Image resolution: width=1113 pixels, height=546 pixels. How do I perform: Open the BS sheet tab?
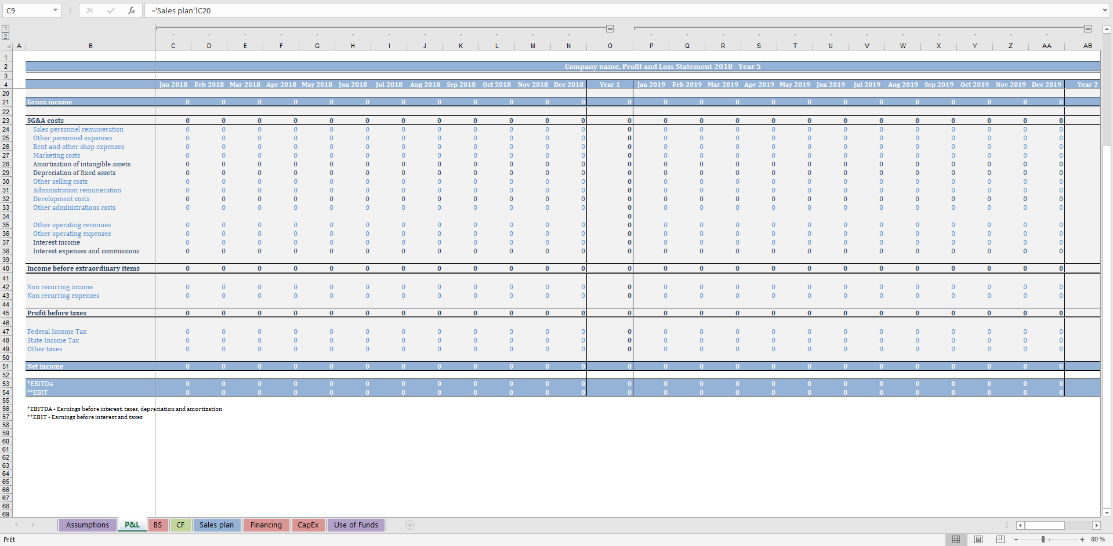pyautogui.click(x=158, y=525)
